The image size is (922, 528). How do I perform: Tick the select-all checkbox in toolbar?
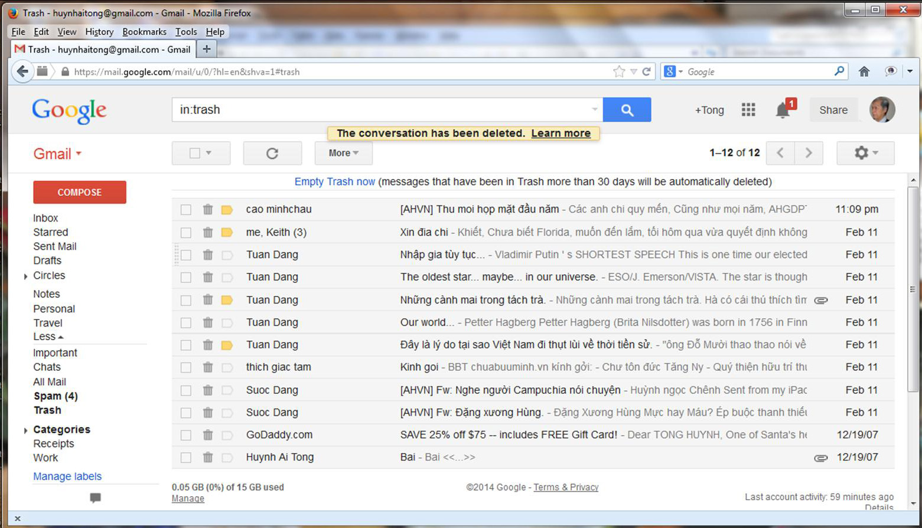pos(194,153)
